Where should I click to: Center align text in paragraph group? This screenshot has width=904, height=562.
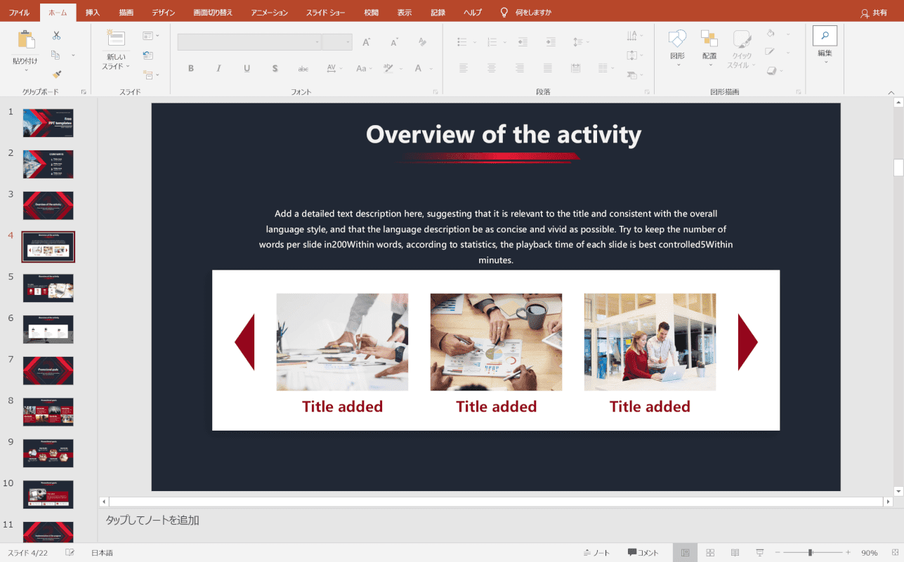point(492,69)
